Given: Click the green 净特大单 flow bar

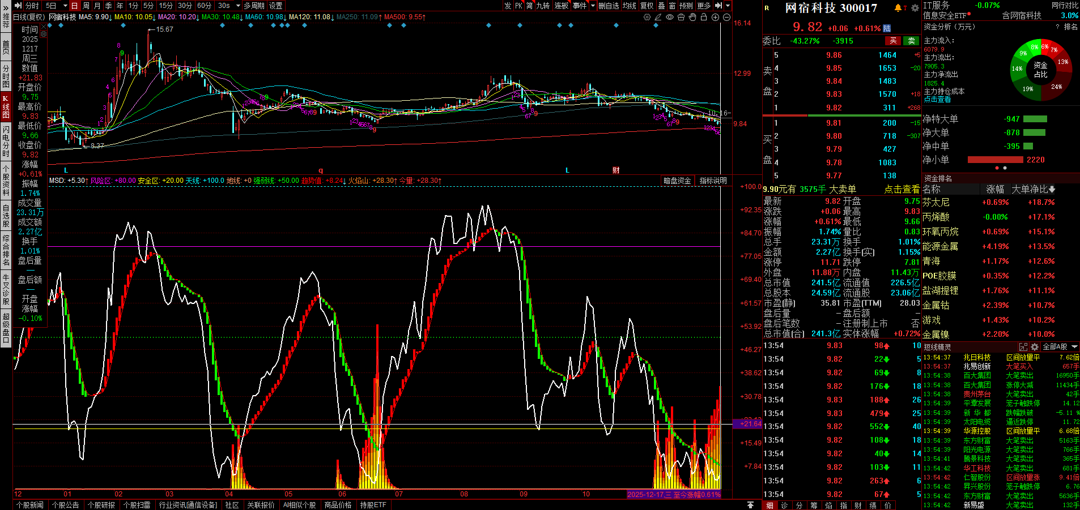Looking at the screenshot, I should (x=1035, y=119).
